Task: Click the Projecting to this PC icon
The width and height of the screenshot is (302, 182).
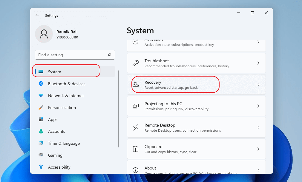Action: tap(136, 106)
